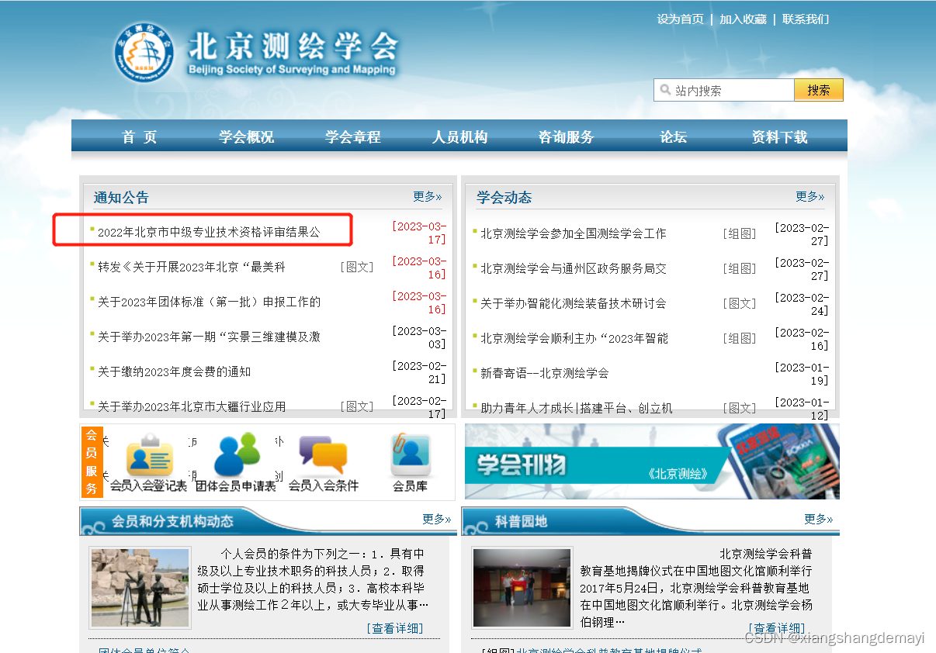Open 咨询服务 navigation item
The width and height of the screenshot is (936, 653).
[567, 137]
